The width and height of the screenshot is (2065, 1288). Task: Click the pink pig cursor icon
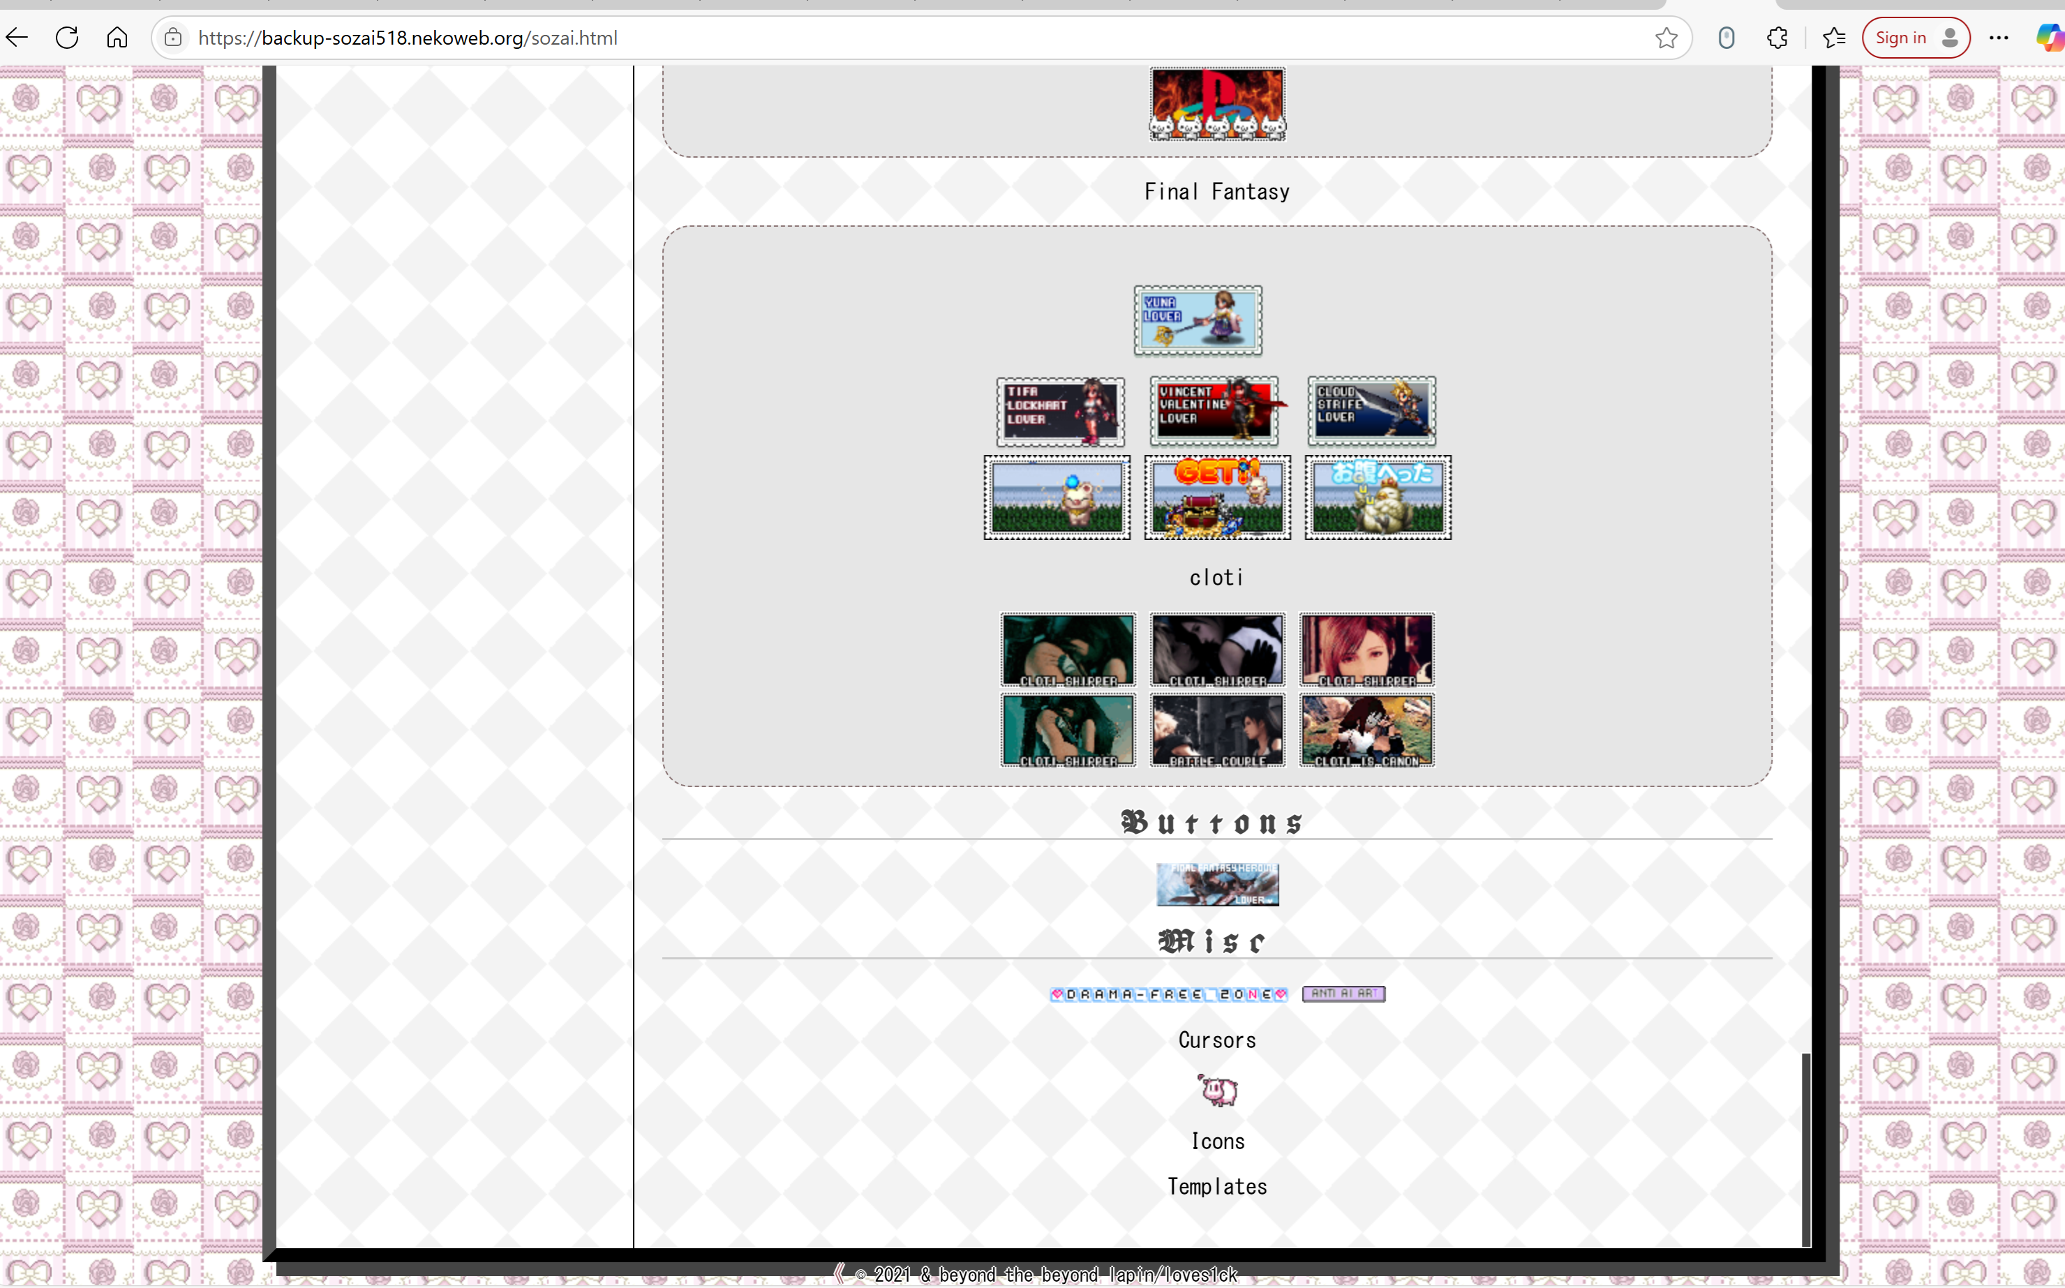(x=1217, y=1091)
